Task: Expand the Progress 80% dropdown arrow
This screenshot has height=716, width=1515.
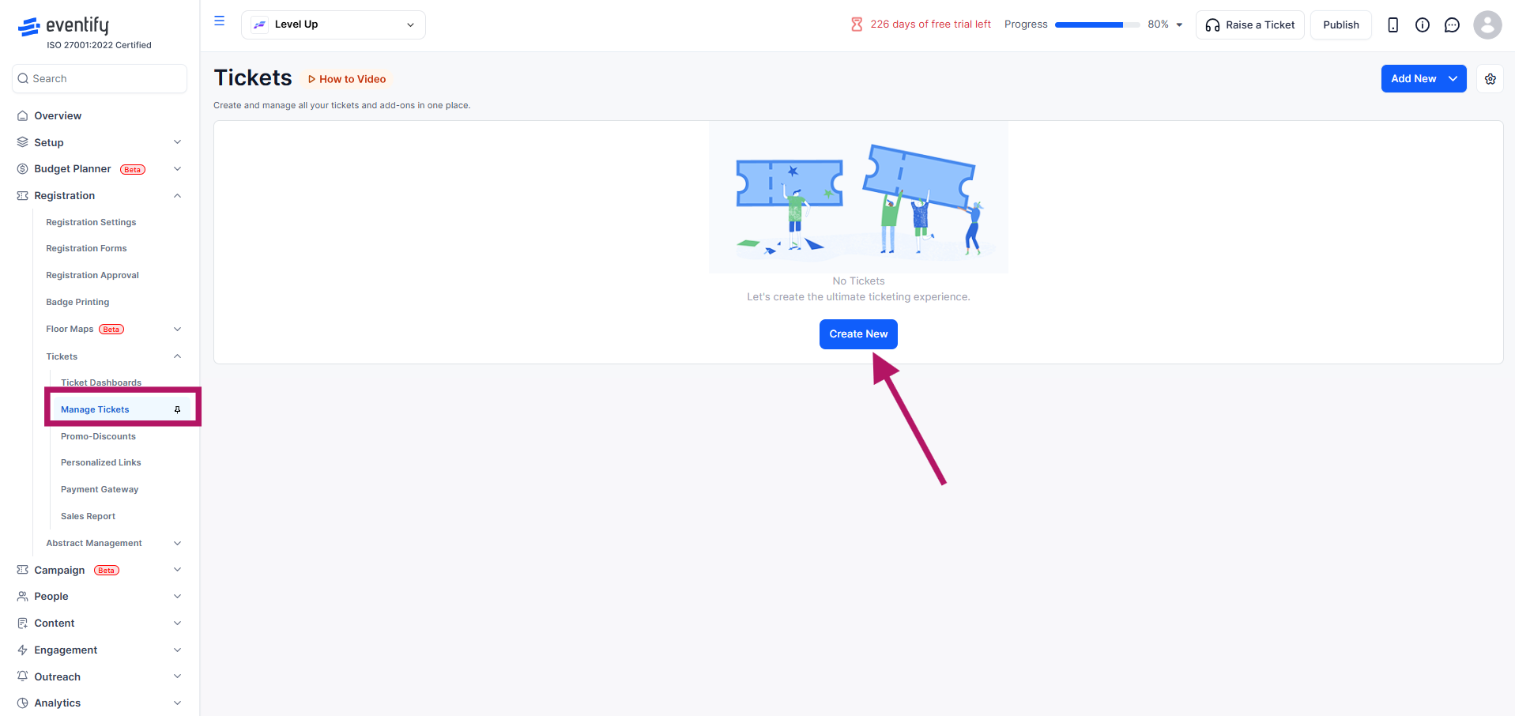Action: [x=1179, y=24]
